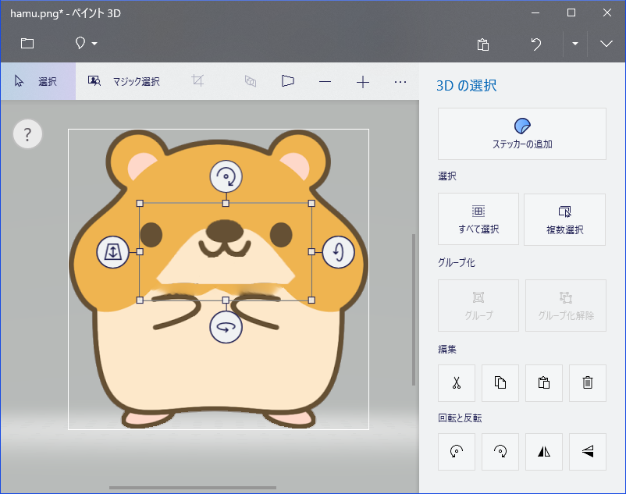
Task: Open the menu folder icon
Action: 27,43
